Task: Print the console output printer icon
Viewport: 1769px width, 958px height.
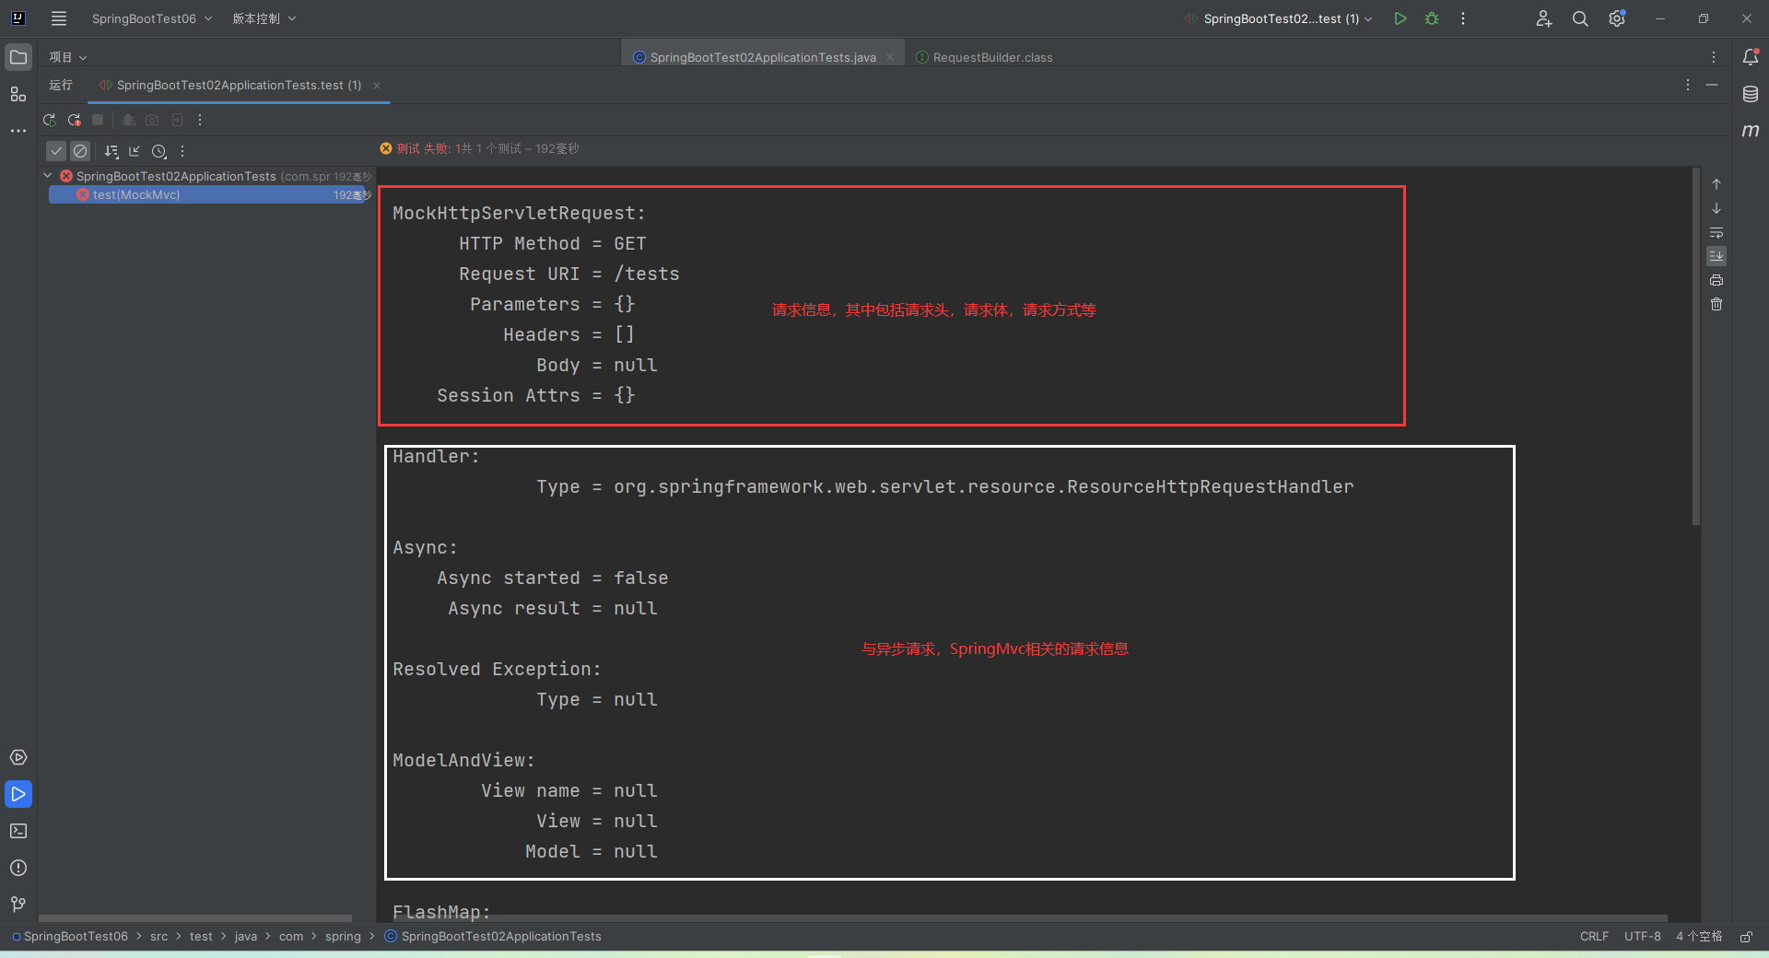Action: pos(1716,280)
